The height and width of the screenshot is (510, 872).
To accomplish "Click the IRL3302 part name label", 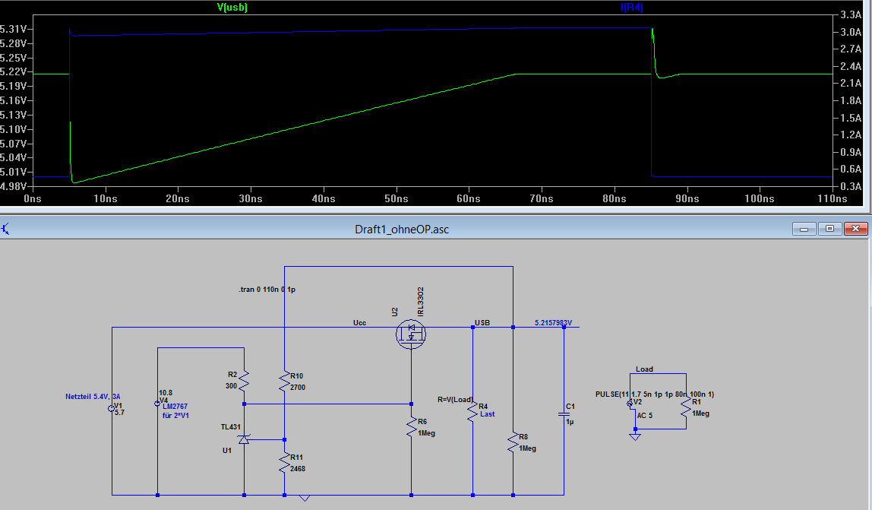I will [421, 302].
